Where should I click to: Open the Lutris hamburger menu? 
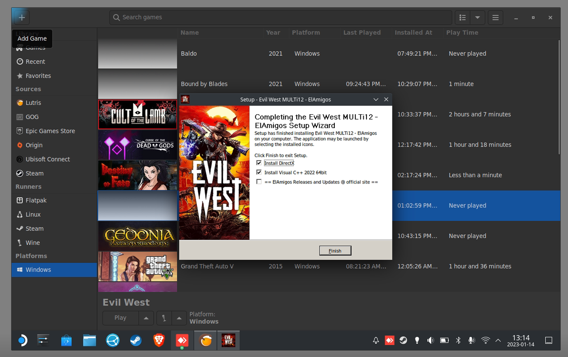tap(495, 17)
